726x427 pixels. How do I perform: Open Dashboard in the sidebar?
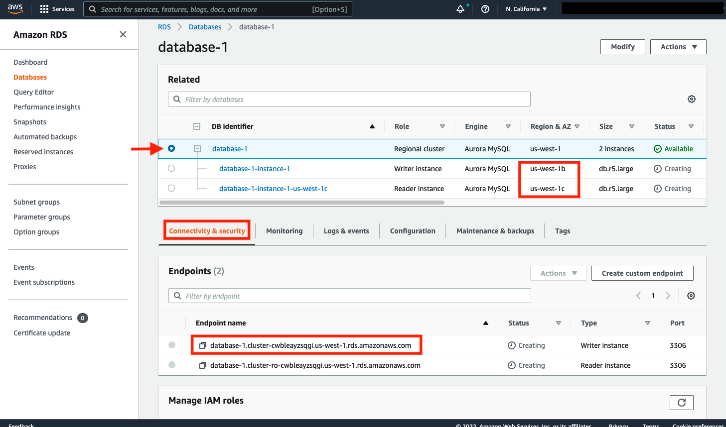tap(30, 62)
